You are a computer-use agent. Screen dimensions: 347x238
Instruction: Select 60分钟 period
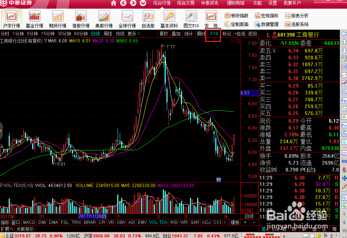tap(81, 34)
